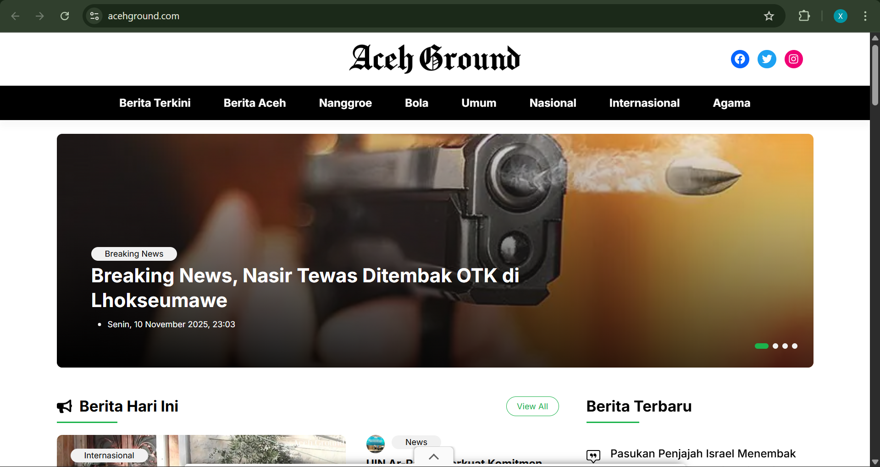Select the second carousel indicator dot
This screenshot has height=467, width=880.
coord(775,346)
